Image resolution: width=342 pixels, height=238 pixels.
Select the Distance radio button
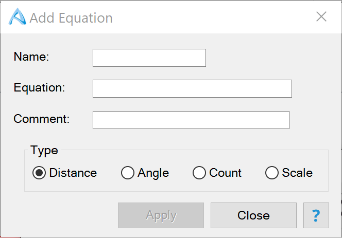click(39, 173)
